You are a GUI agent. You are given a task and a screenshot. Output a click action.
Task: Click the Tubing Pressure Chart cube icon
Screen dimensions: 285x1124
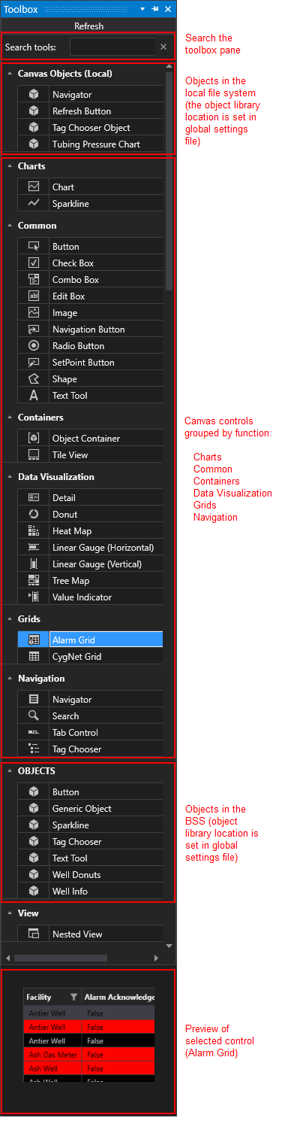coord(34,144)
